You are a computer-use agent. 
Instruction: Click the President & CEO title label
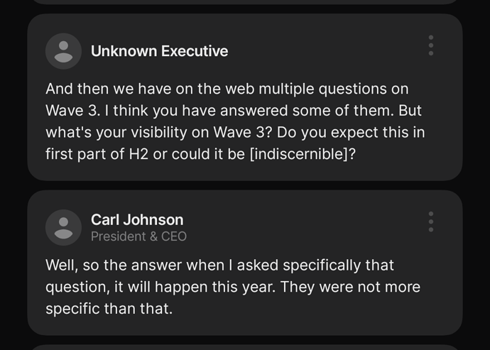coord(138,236)
